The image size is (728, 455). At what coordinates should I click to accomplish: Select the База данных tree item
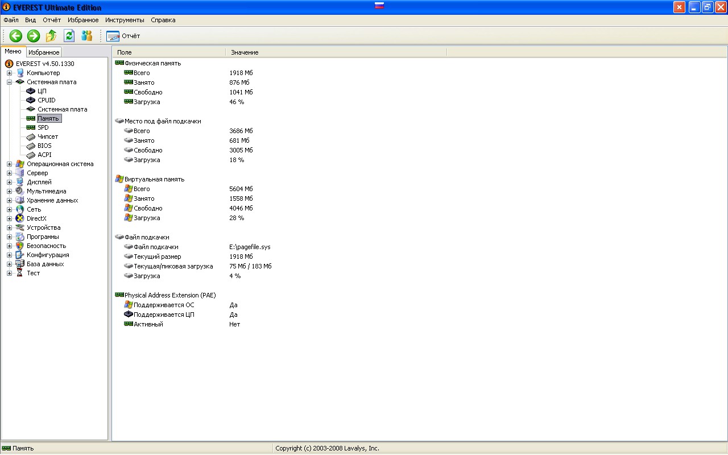[x=45, y=264]
